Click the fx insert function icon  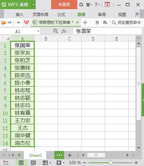(x=64, y=31)
